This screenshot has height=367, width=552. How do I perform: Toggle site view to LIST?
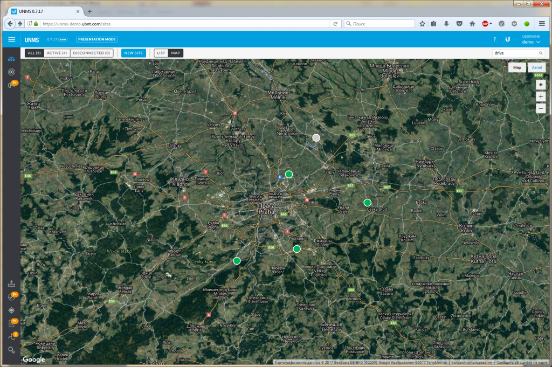[x=161, y=53]
